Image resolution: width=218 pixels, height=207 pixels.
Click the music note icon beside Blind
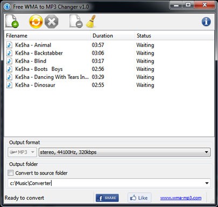[9, 61]
